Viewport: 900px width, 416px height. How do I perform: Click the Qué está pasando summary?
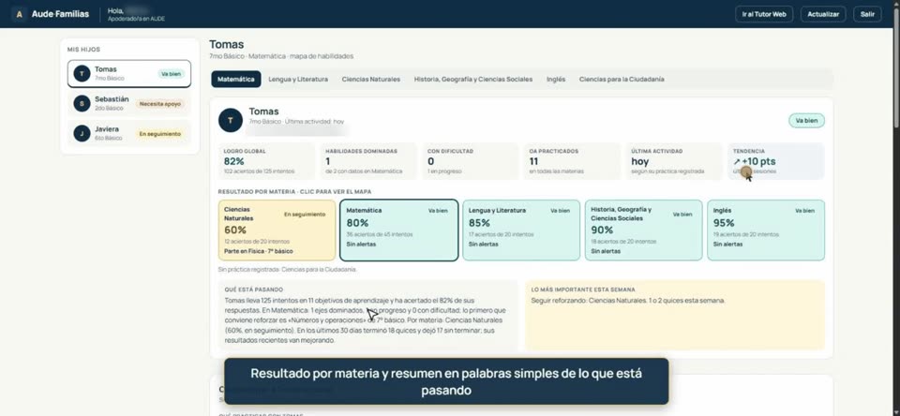click(x=367, y=315)
